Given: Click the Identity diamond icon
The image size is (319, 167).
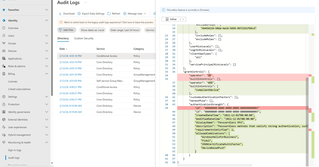Looking at the screenshot, I should coord(4,20).
